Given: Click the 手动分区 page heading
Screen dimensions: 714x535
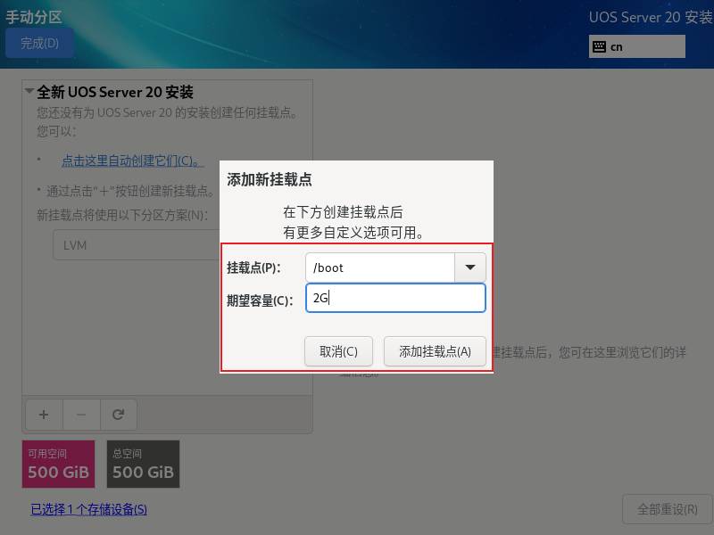Looking at the screenshot, I should 34,17.
